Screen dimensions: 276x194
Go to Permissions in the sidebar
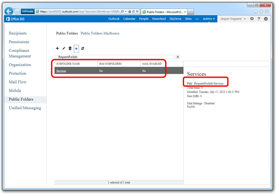(x=19, y=42)
